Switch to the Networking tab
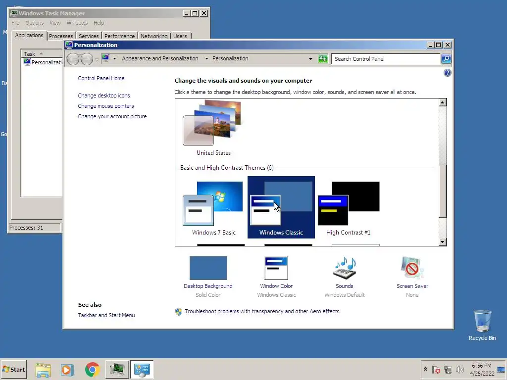The width and height of the screenshot is (507, 380). click(154, 36)
